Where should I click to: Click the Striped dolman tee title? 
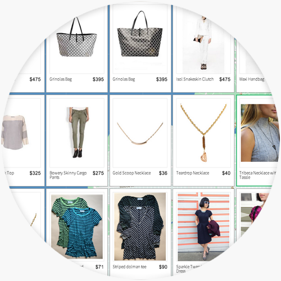click(129, 267)
